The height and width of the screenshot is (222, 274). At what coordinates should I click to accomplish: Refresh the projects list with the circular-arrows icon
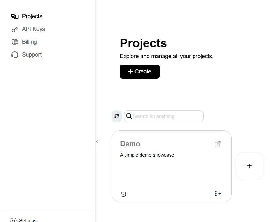[117, 116]
